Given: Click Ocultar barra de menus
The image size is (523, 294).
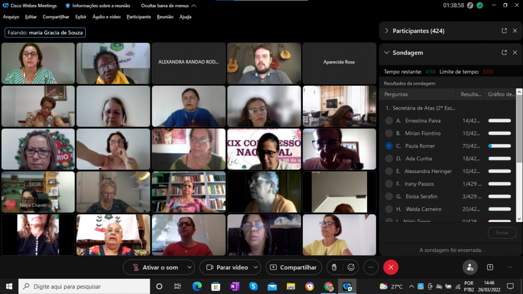Looking at the screenshot, I should click(160, 6).
